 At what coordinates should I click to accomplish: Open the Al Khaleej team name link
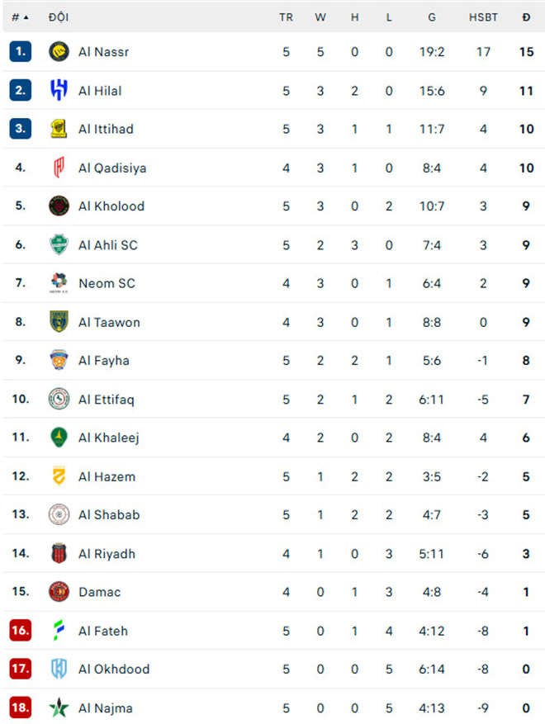(x=108, y=438)
